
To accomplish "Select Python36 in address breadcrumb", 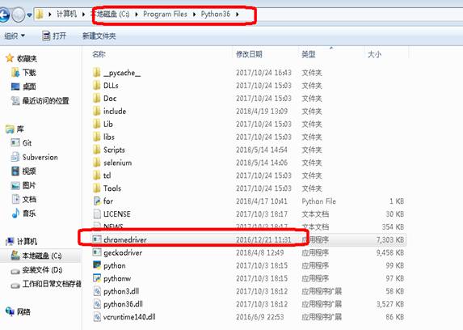I will tap(216, 14).
